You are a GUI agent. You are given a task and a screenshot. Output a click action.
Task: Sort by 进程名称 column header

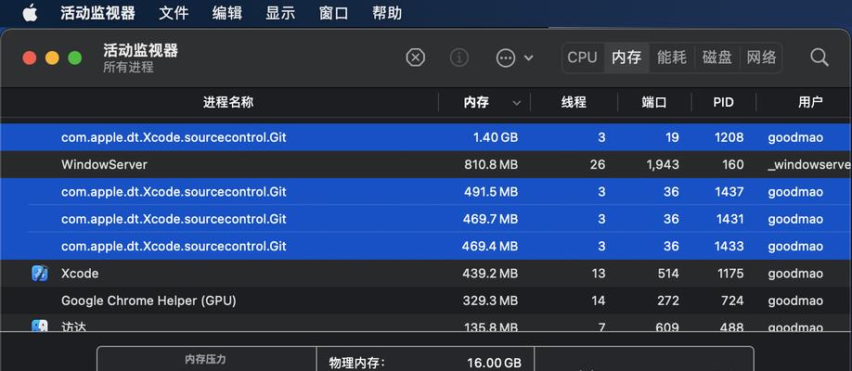coord(228,102)
